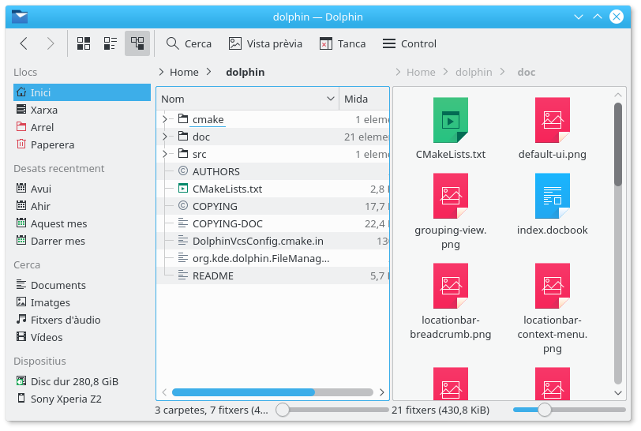Open Sony Xperia Z2 device
This screenshot has width=641, height=431.
tap(66, 399)
